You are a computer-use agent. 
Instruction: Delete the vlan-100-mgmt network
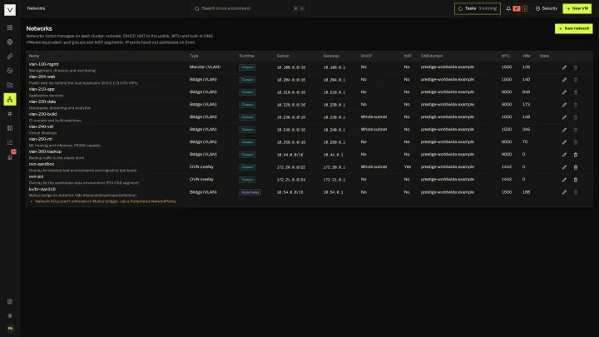(576, 67)
